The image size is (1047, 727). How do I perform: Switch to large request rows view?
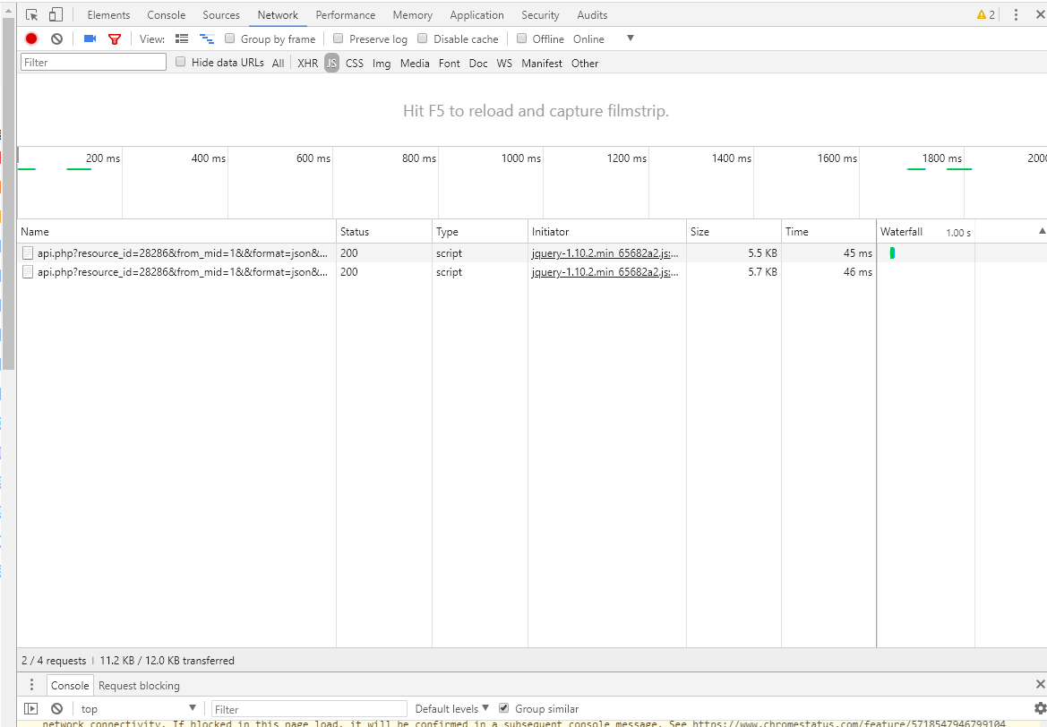click(182, 38)
